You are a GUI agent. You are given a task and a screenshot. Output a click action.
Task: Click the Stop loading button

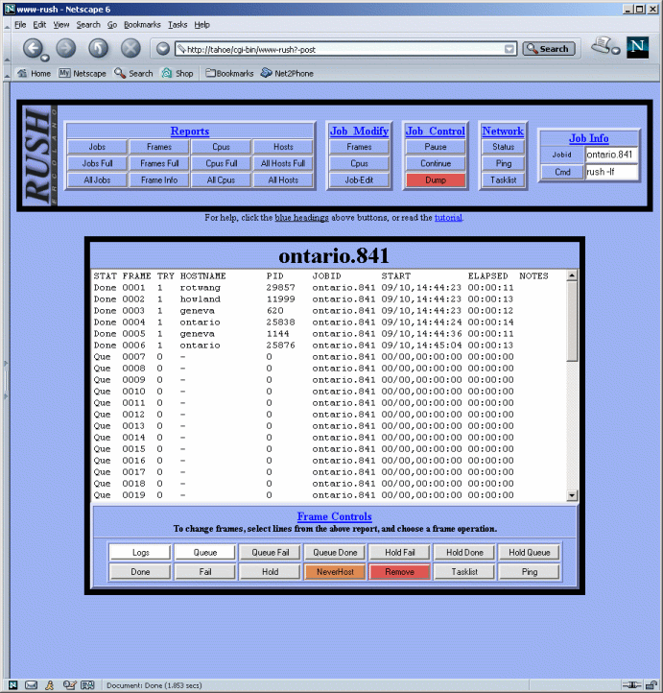130,48
